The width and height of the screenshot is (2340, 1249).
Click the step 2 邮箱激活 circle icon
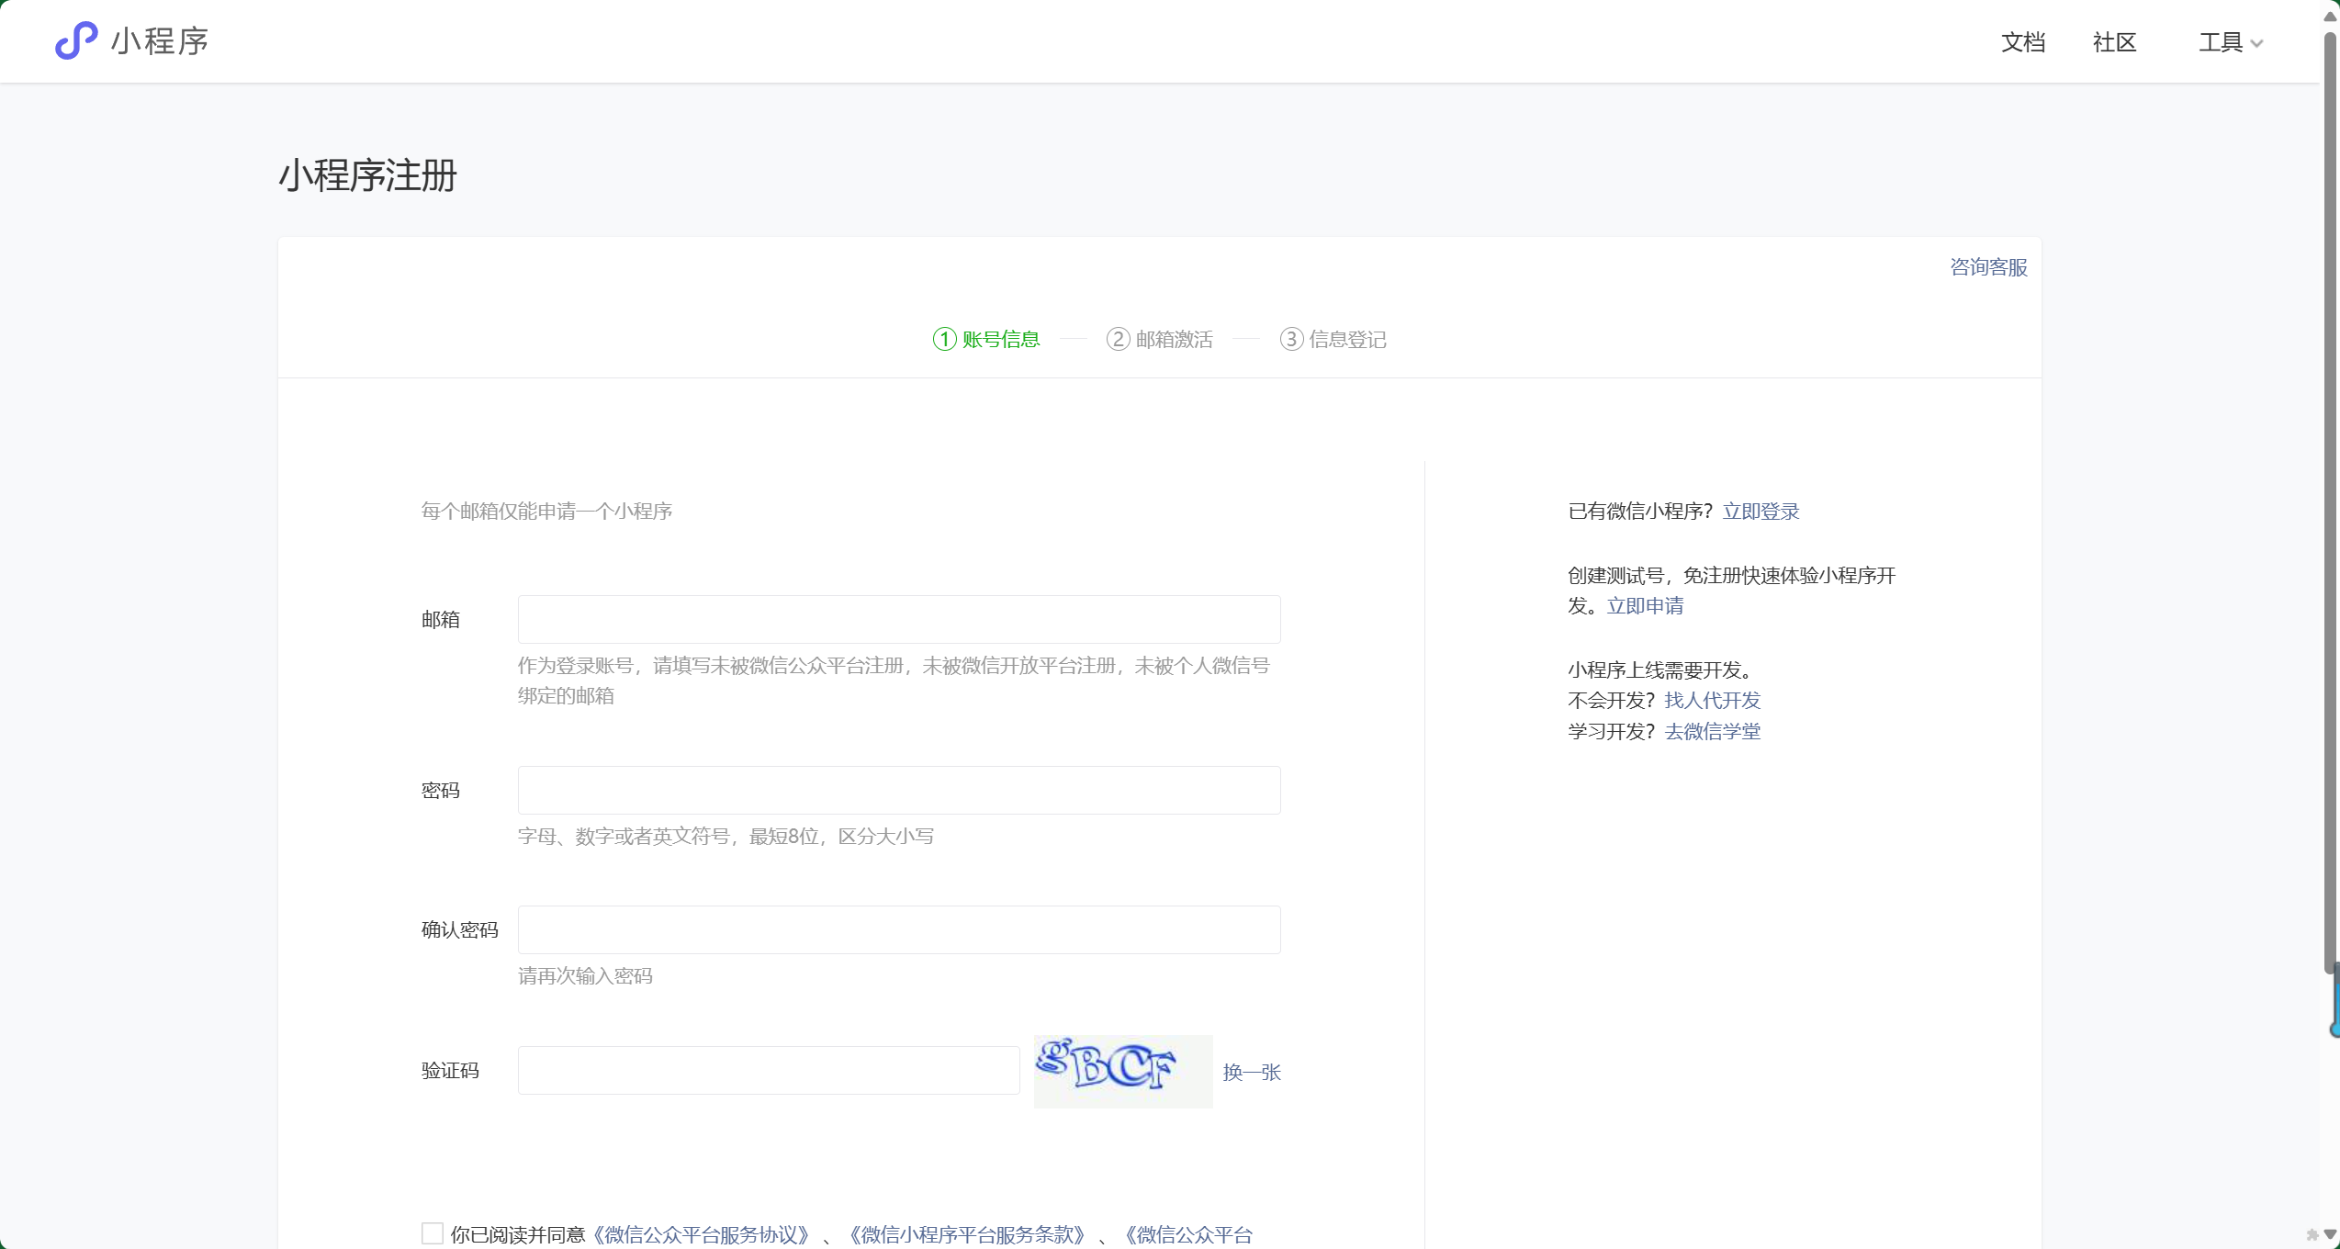point(1117,339)
